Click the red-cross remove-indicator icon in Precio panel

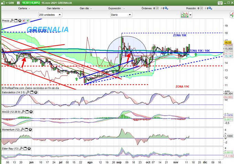point(24,21)
